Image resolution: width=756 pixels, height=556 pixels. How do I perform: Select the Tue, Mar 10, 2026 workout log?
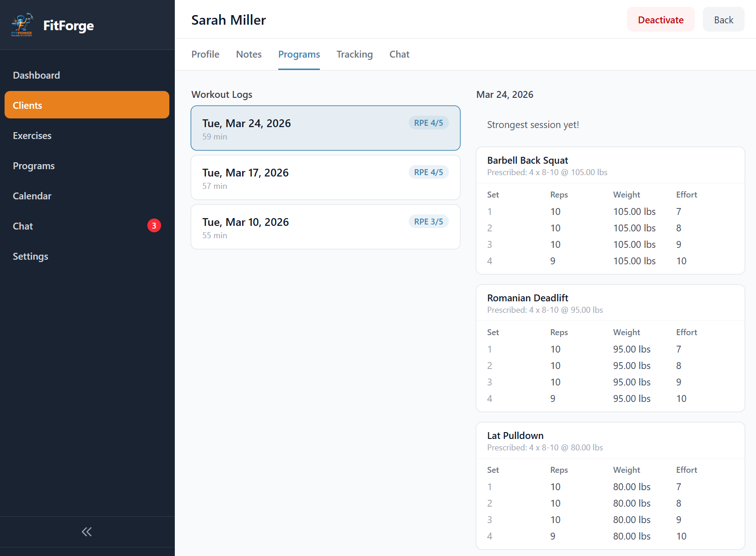coord(325,227)
